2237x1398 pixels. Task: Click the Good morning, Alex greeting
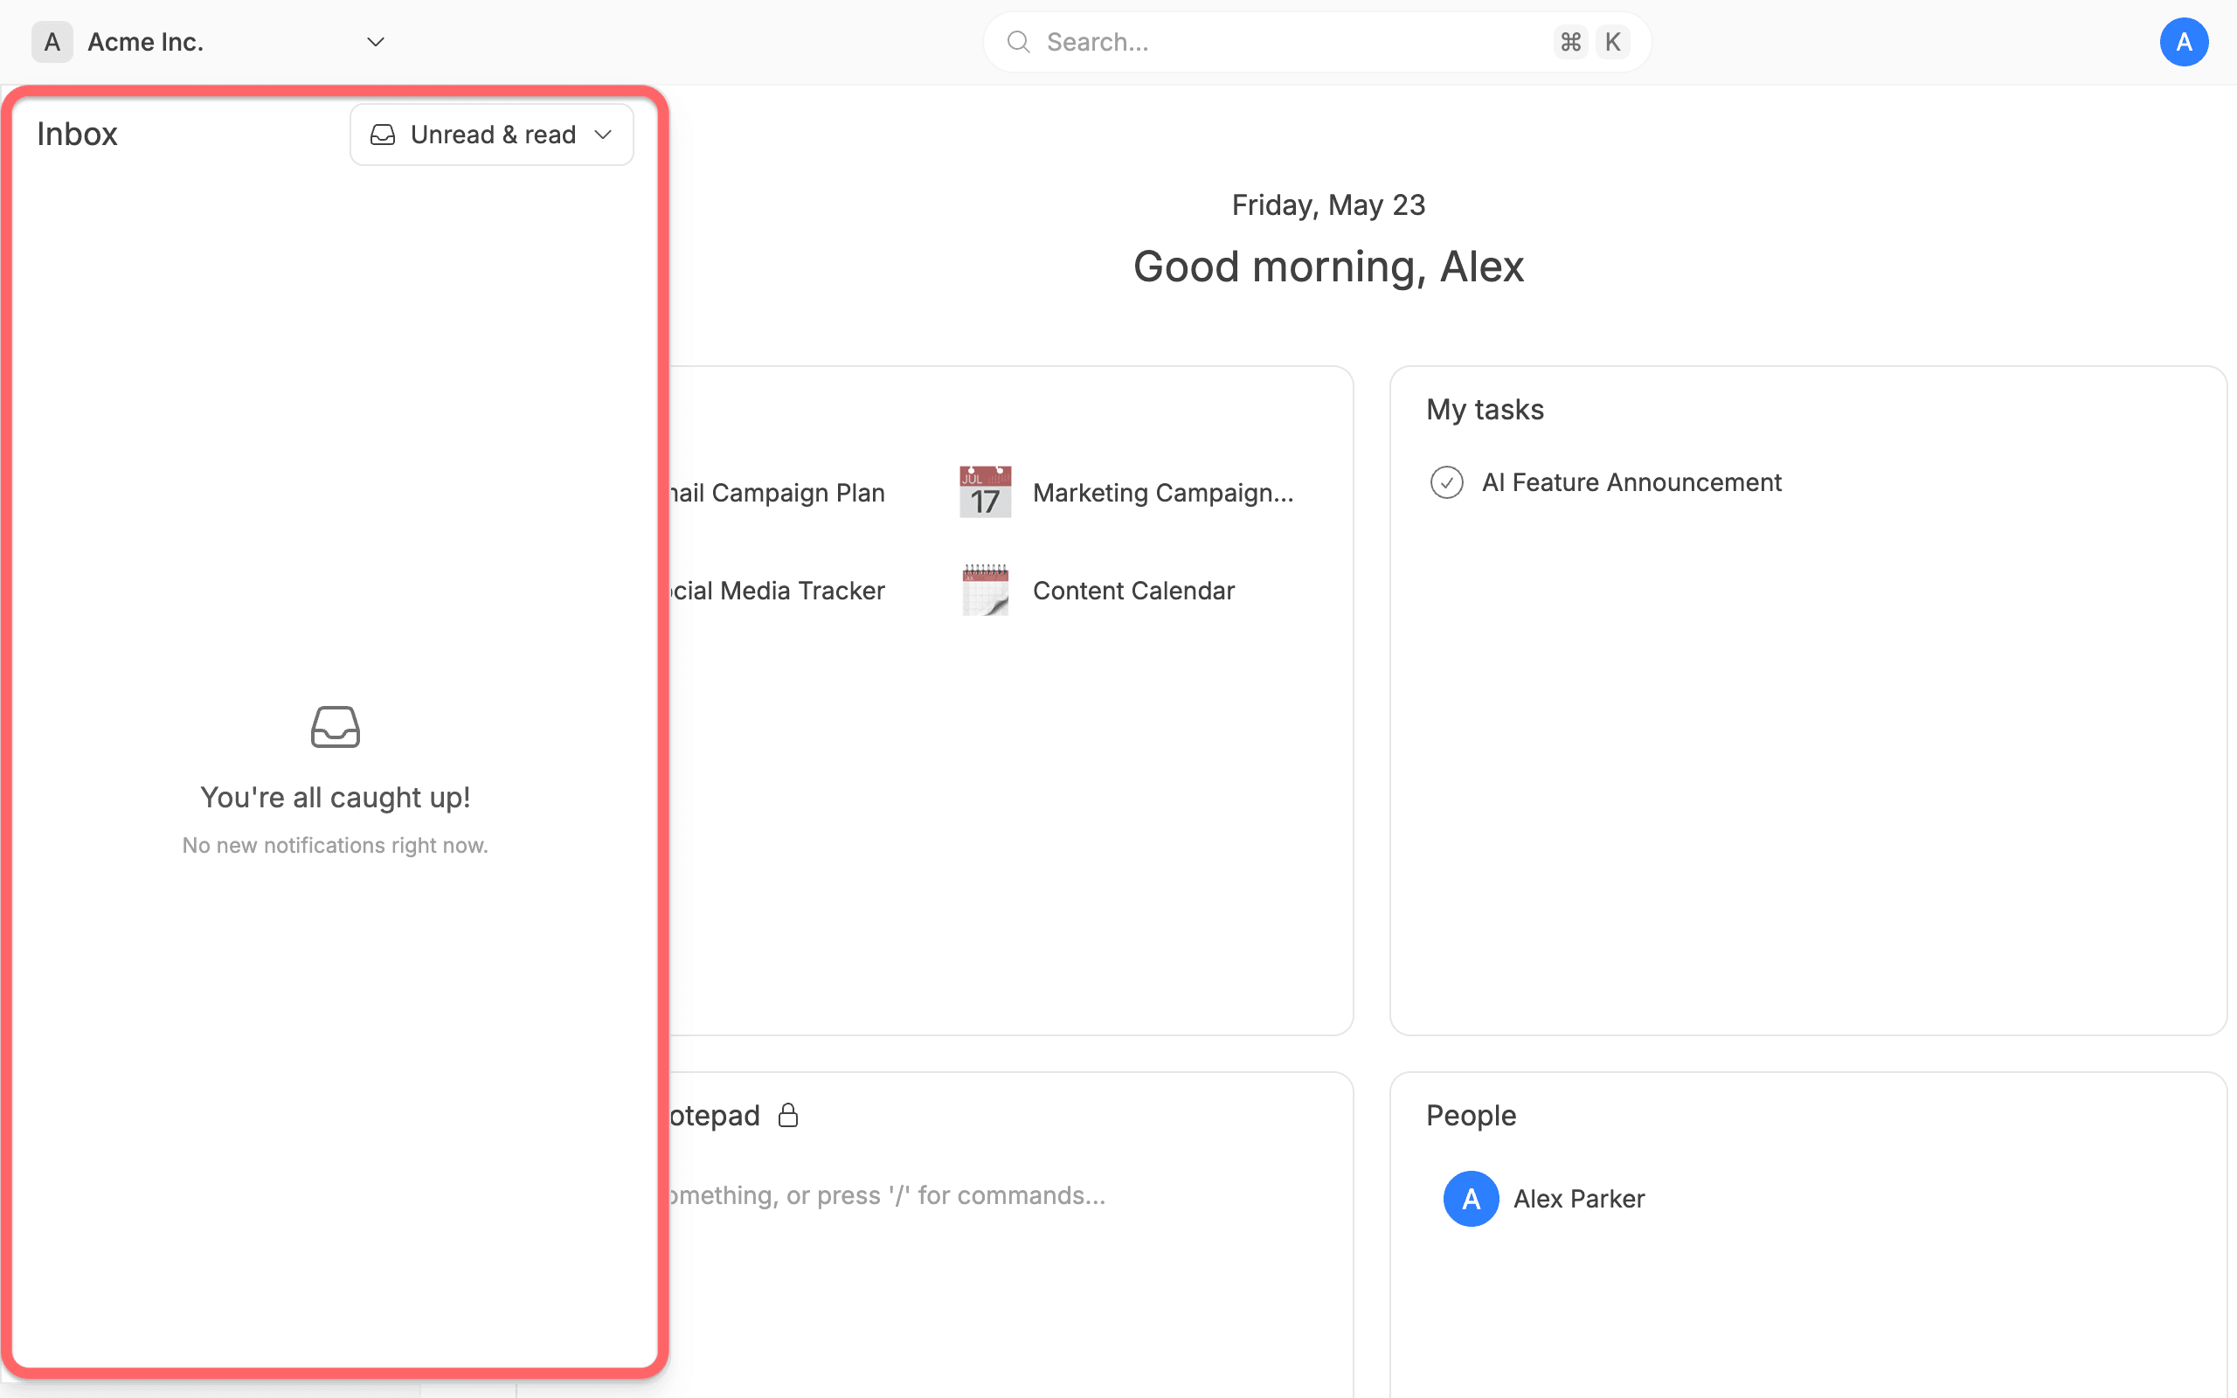(1328, 267)
